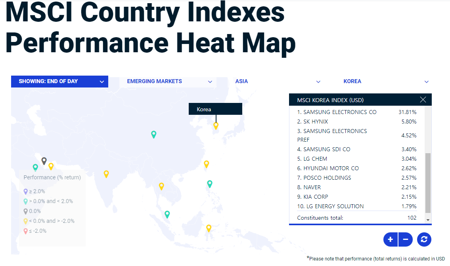Close the MSCI Korea Index panel

(423, 100)
